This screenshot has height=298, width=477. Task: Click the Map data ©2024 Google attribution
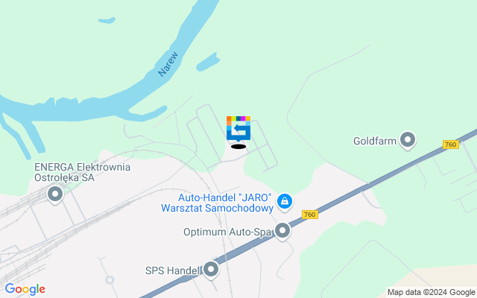[431, 293]
